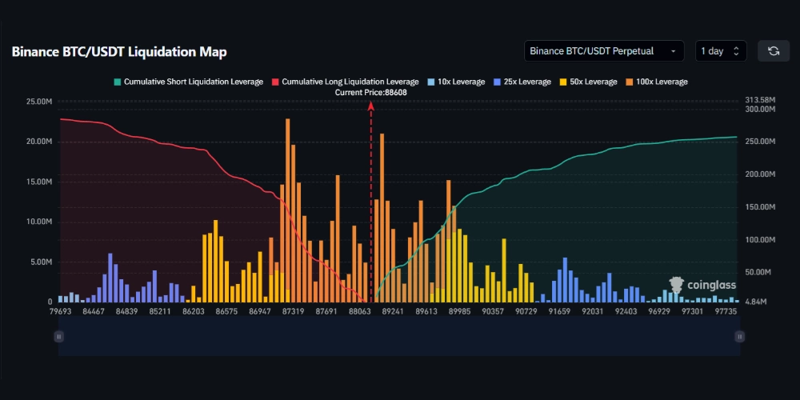Click the Current Price 88608 label
Screen dimensions: 800x400
click(x=372, y=93)
